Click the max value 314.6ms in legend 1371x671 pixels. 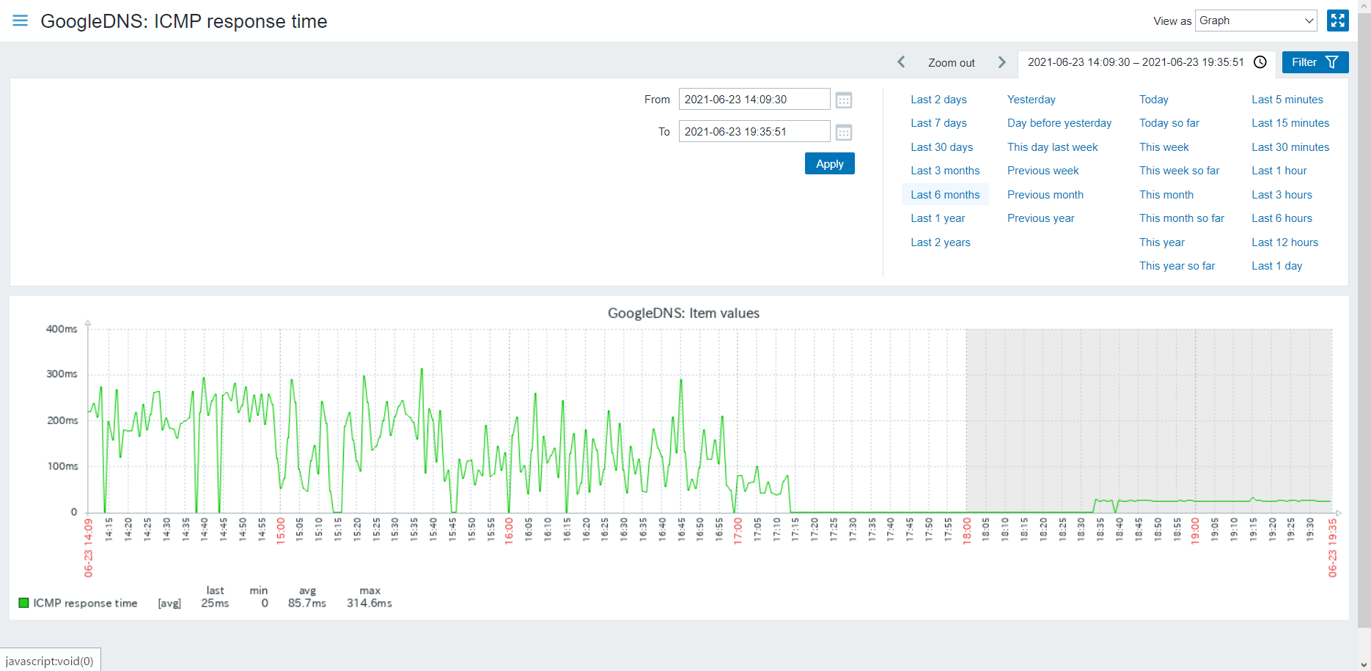pyautogui.click(x=370, y=603)
